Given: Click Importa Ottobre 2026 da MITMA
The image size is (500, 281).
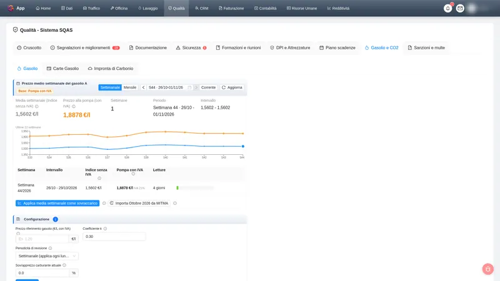Looking at the screenshot, I should coord(139,204).
